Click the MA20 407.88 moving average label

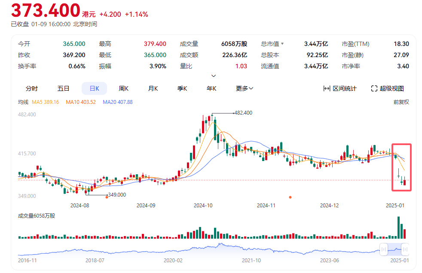point(118,102)
